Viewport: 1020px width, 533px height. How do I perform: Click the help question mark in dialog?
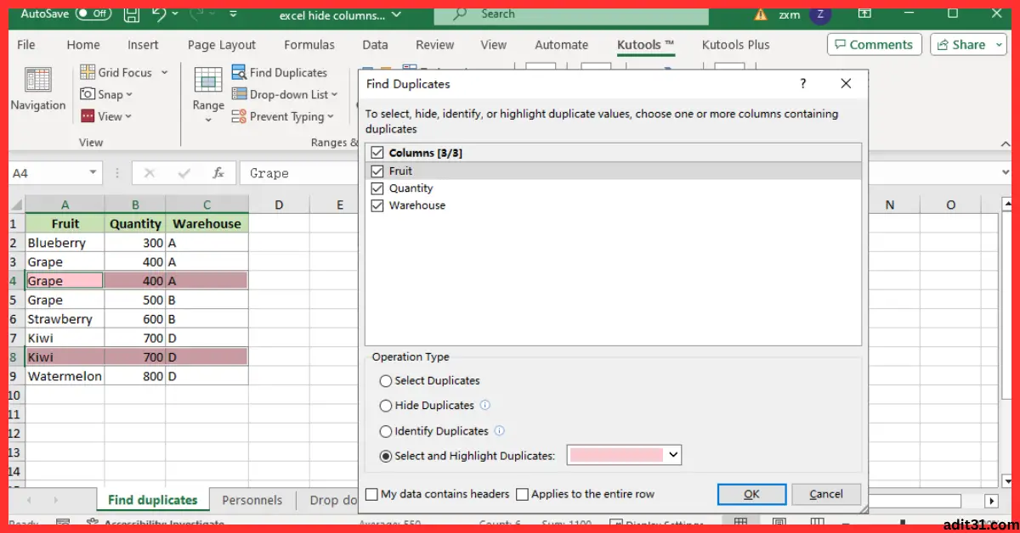click(803, 83)
